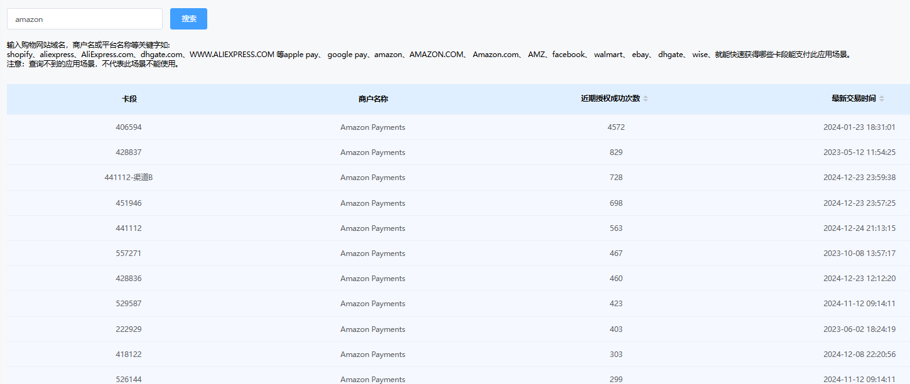Select the 卡段 column header
Image resolution: width=910 pixels, height=384 pixels.
pos(129,99)
